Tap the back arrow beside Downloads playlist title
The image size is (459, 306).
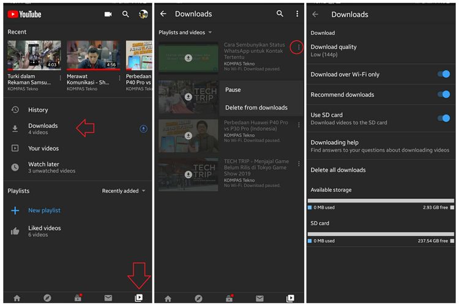[163, 14]
